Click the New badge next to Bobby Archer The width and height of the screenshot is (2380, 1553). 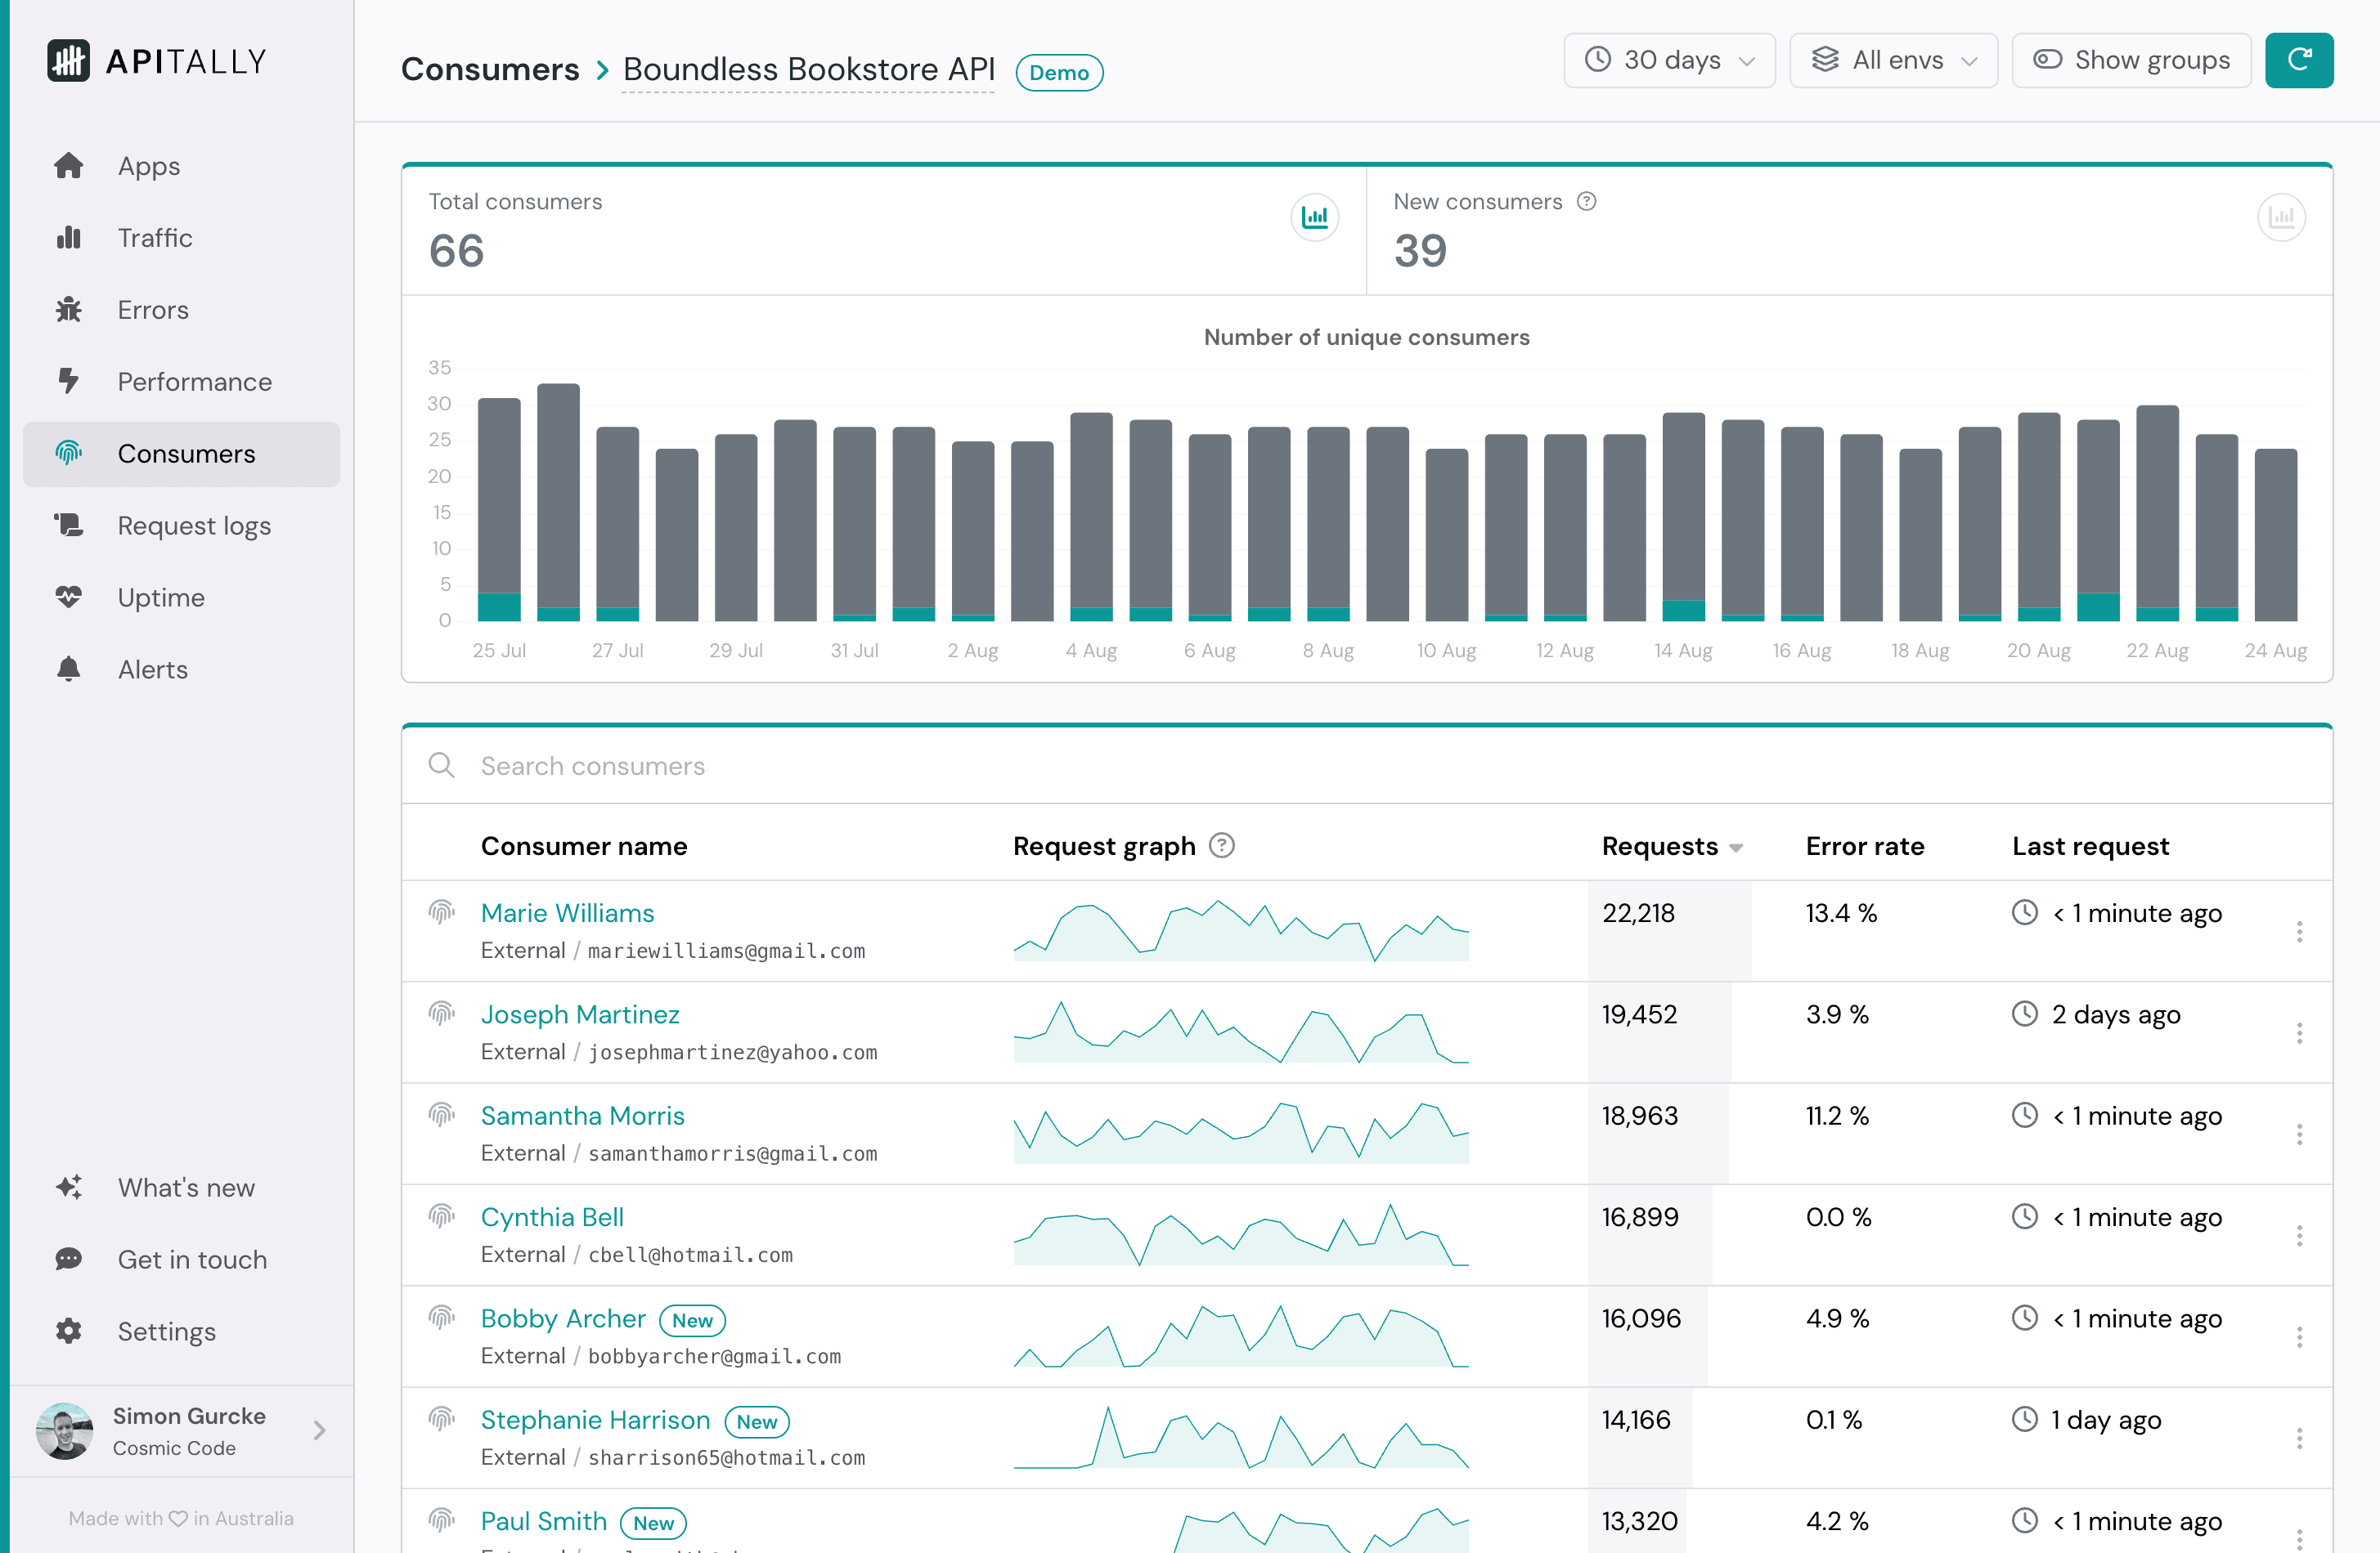point(692,1320)
